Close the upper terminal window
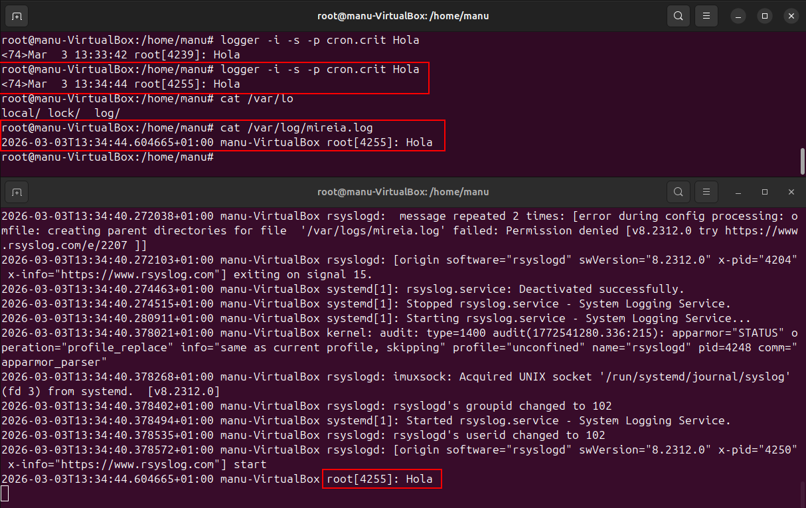Screen dimensions: 806x508 pos(791,16)
